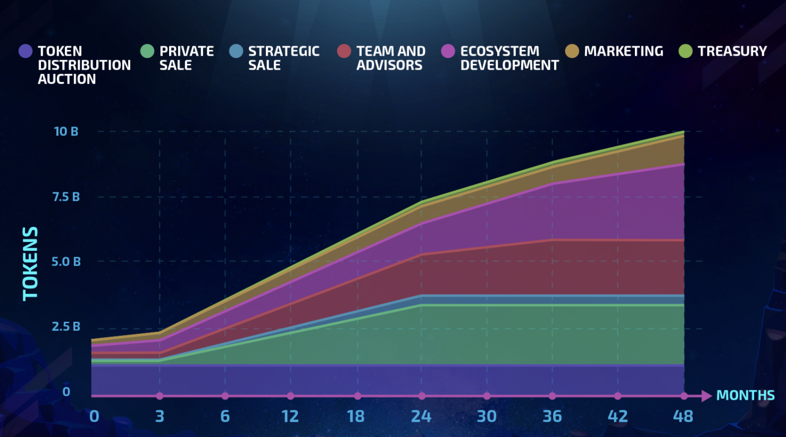Select the month 3 axis marker
Image resolution: width=786 pixels, height=437 pixels.
[x=160, y=396]
